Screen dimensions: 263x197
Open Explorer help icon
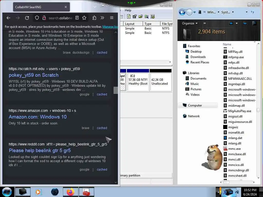coord(254,23)
